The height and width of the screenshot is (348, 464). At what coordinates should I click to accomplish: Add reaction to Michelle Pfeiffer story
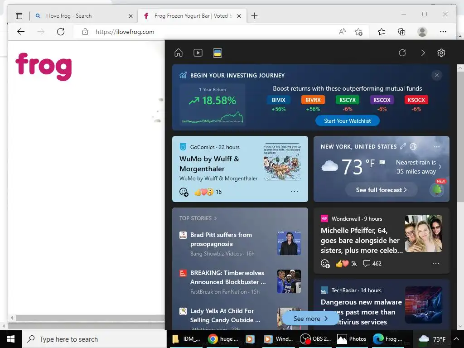pyautogui.click(x=325, y=263)
